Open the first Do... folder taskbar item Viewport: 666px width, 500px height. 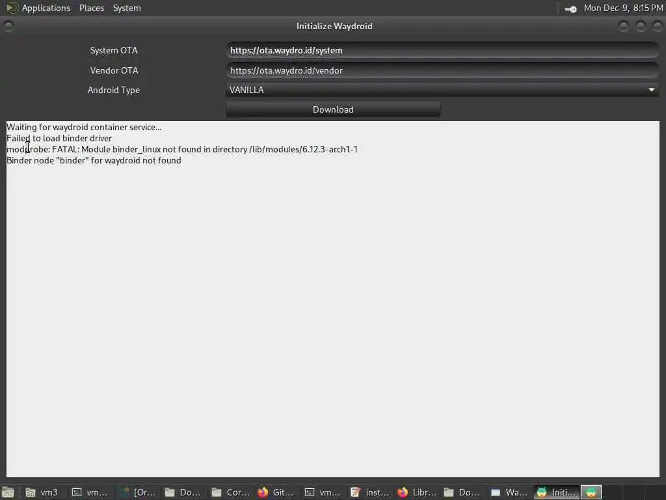click(x=182, y=492)
